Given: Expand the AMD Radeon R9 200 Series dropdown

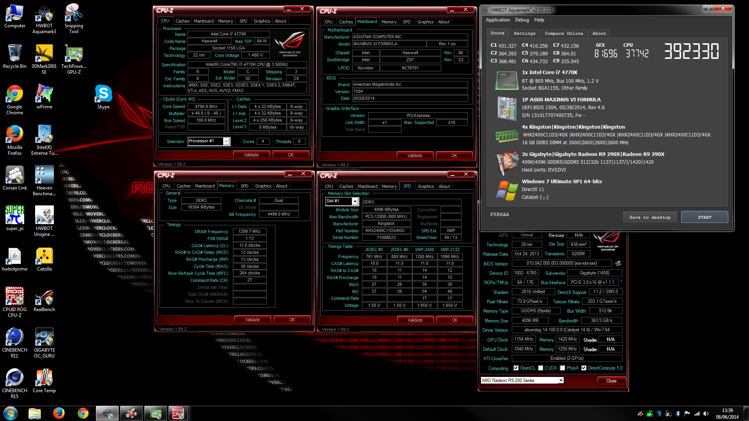Looking at the screenshot, I should pos(561,380).
